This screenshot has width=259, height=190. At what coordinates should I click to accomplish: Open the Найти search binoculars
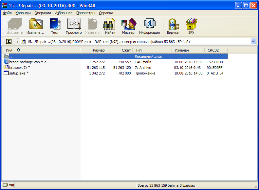[110, 27]
